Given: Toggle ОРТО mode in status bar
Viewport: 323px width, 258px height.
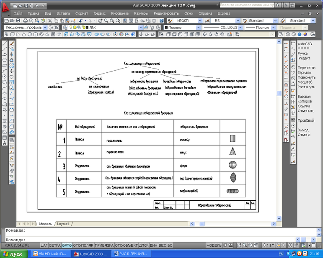Looking at the screenshot, I should pos(67,245).
